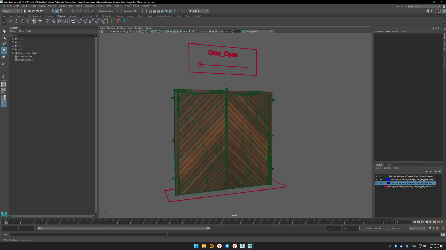
Task: Open the Layers menu in layer editor
Action: point(378,168)
